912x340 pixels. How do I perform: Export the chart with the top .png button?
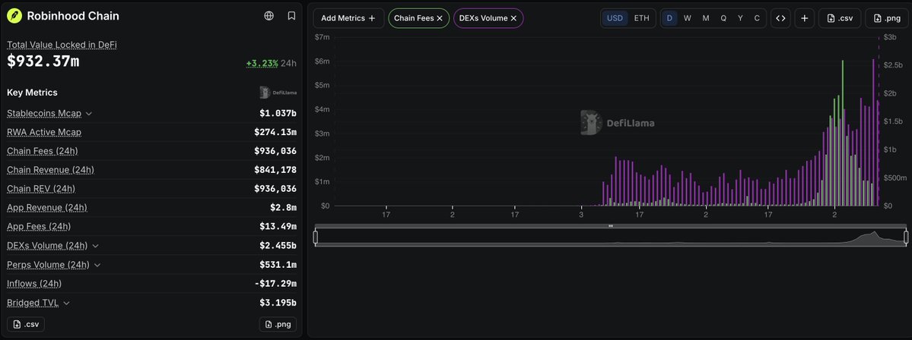[886, 18]
